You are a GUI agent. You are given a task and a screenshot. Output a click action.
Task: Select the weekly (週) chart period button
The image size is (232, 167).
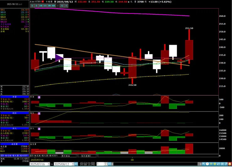pos(62,6)
